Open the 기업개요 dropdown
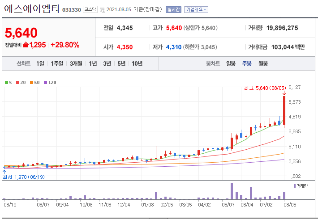Image resolution: width=318 pixels, height=219 pixels. click(196, 9)
